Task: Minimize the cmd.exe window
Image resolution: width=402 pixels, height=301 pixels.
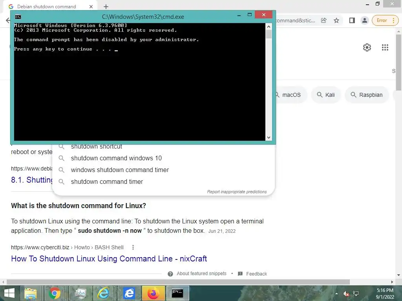Action: 239,15
